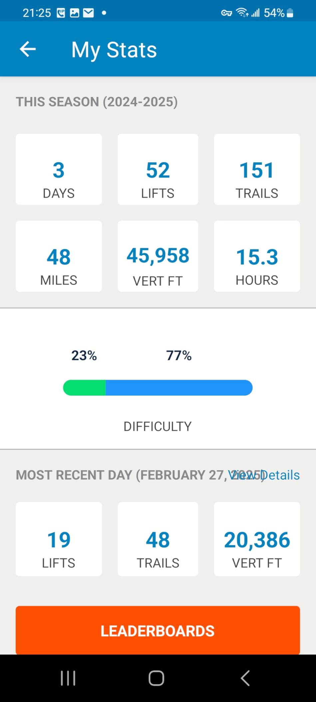
Task: Open Android recent apps button
Action: click(x=68, y=678)
